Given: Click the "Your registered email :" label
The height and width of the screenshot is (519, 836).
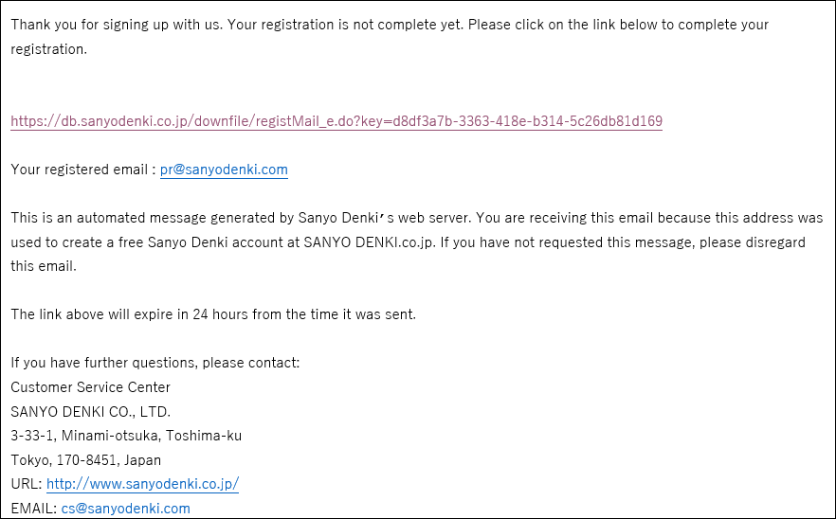Looking at the screenshot, I should click(83, 170).
